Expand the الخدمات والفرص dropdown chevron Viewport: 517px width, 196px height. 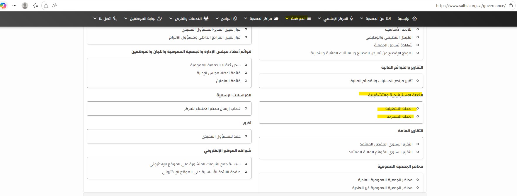click(x=171, y=18)
